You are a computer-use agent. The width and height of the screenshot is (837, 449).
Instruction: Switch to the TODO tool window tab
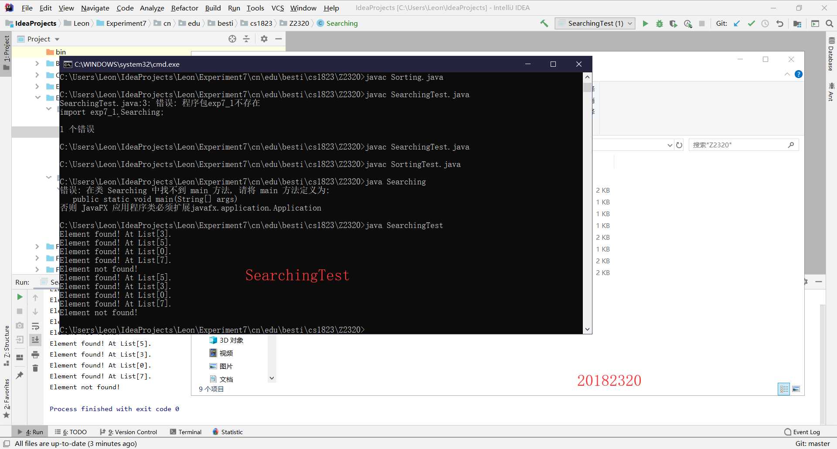pyautogui.click(x=71, y=432)
